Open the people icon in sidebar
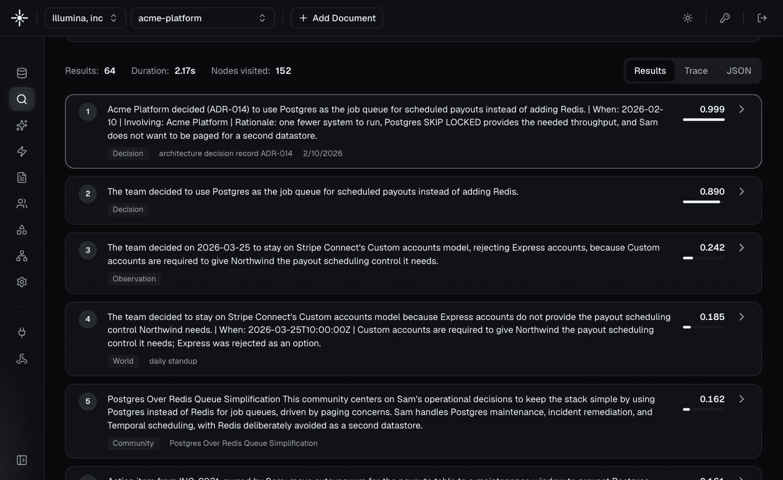The height and width of the screenshot is (480, 783). tap(22, 204)
